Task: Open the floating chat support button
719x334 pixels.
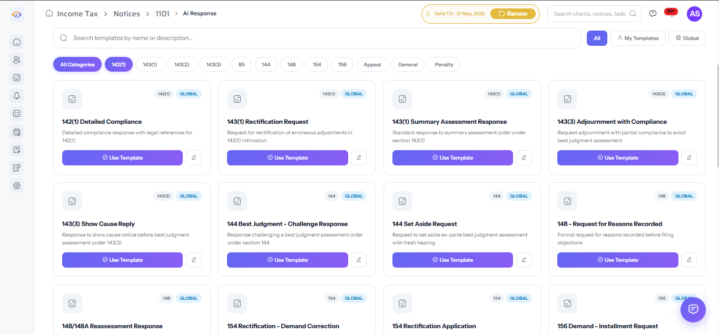Action: tap(693, 309)
